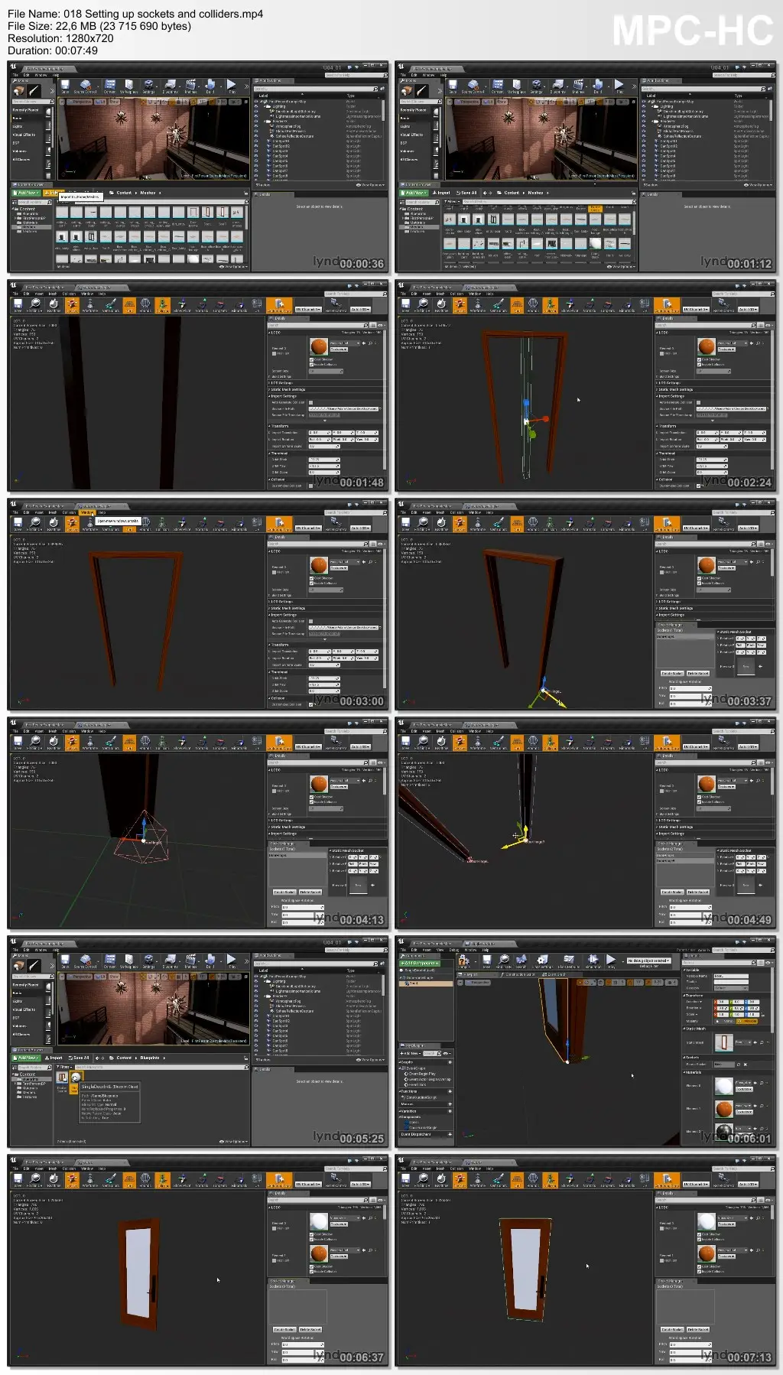Screen dimensions: 783x1375
Task: Toggle Cast Shadow checkbox in 00:03:37 thumbnail
Action: [699, 578]
